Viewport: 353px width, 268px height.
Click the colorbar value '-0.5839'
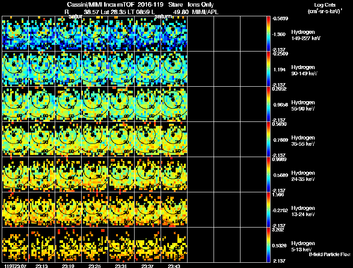tap(280, 18)
